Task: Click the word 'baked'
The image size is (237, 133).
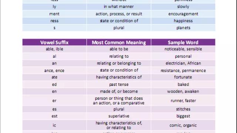Action: coord(183,84)
